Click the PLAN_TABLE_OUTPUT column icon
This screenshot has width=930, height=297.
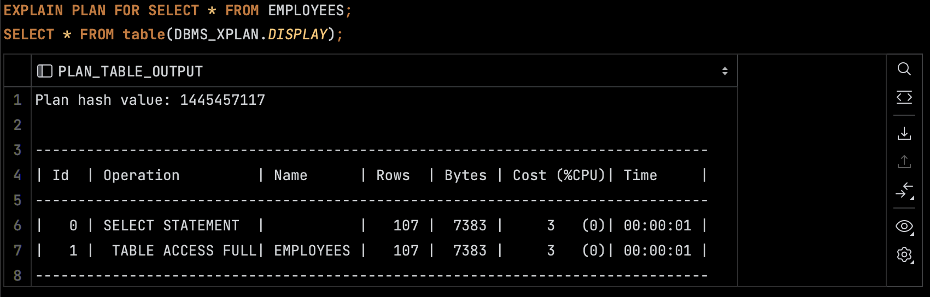coord(44,71)
